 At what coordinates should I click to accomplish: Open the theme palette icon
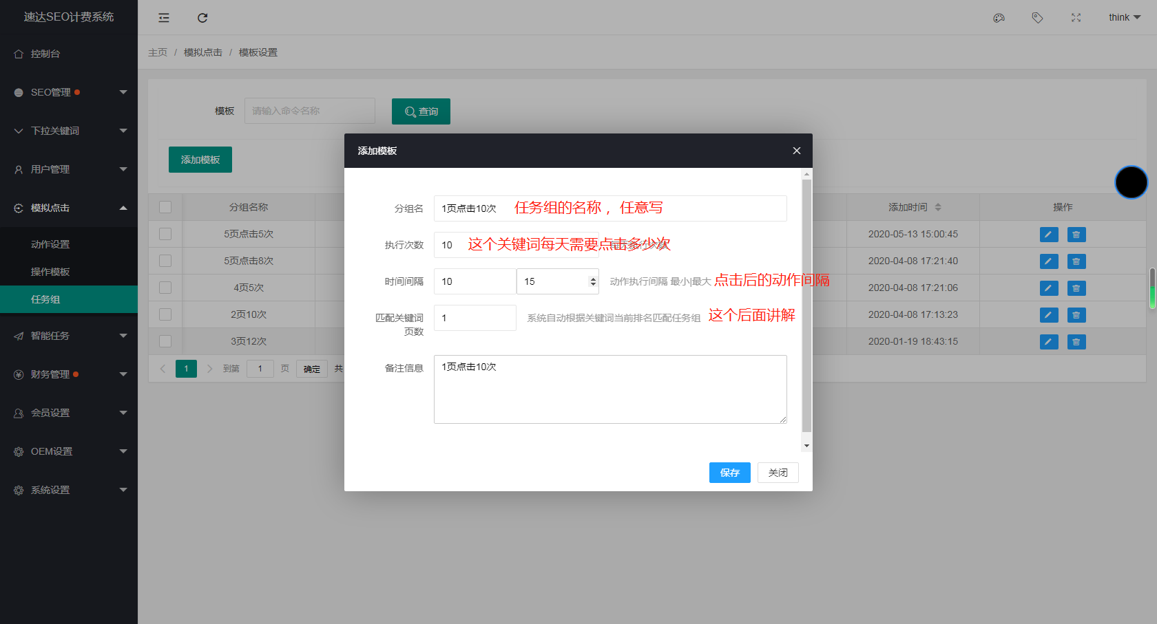(999, 18)
